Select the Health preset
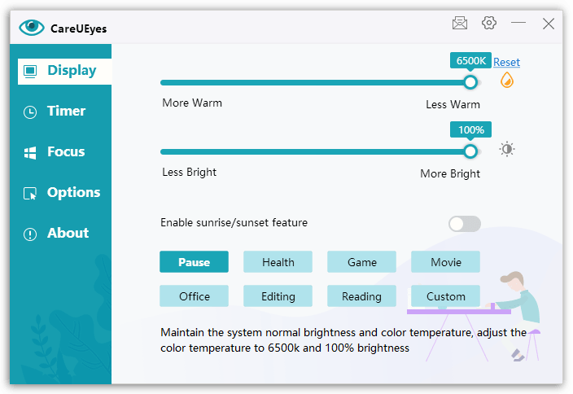This screenshot has width=573, height=394. [x=278, y=261]
